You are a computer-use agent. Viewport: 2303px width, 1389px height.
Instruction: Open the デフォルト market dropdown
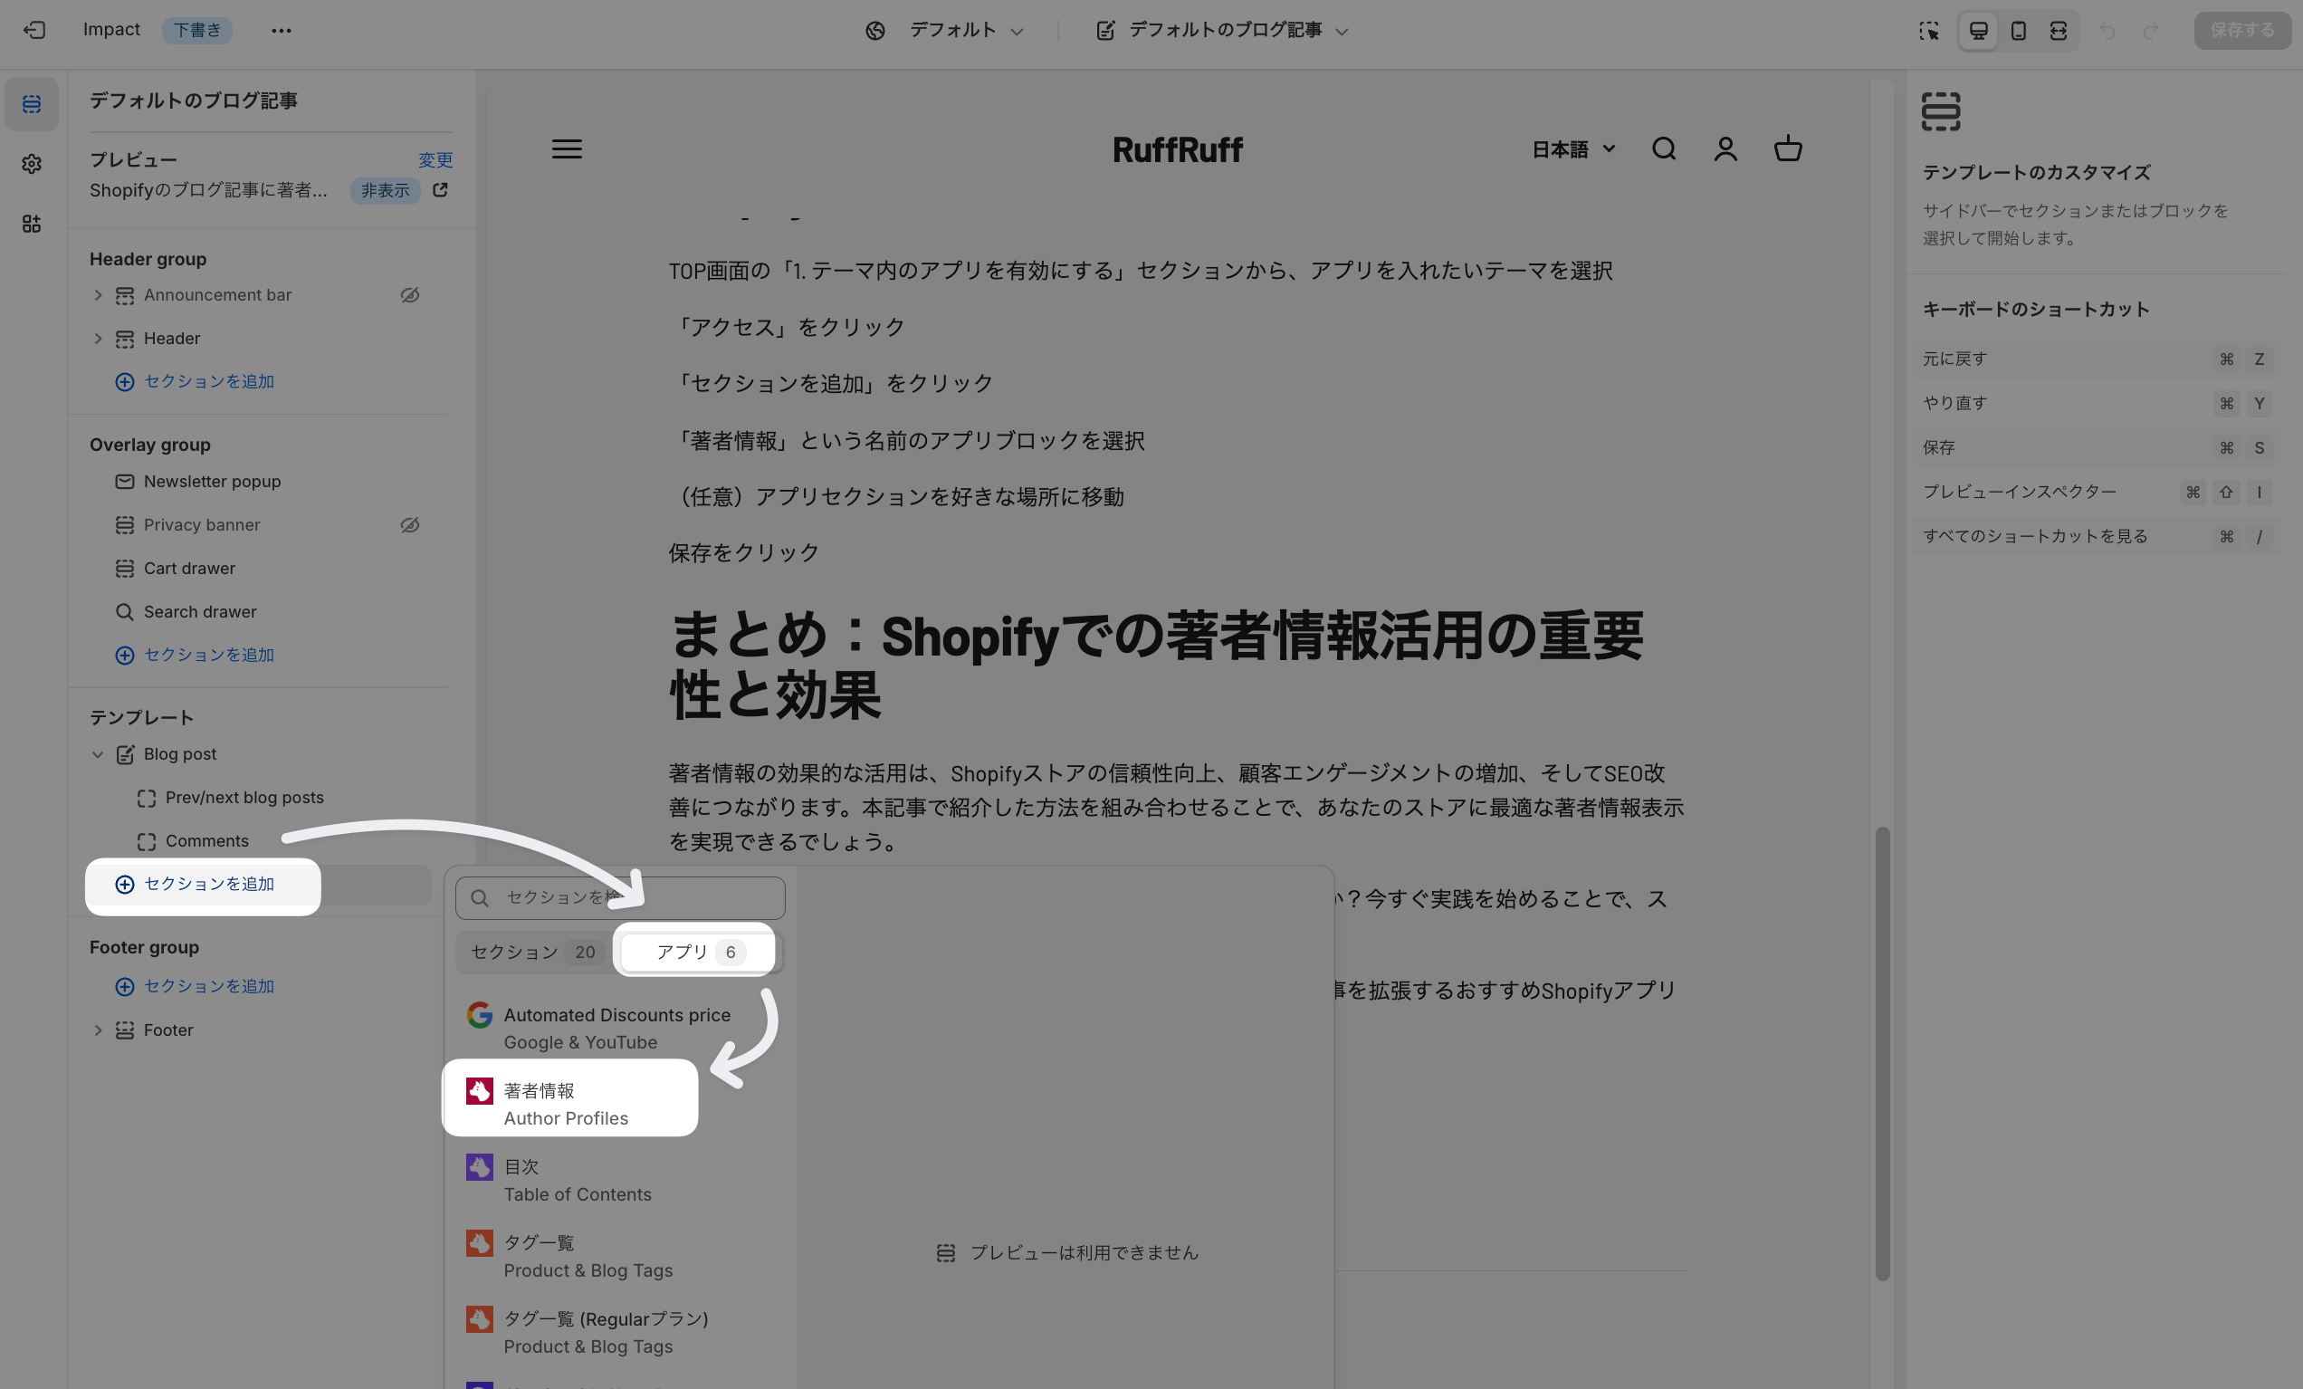pyautogui.click(x=967, y=31)
